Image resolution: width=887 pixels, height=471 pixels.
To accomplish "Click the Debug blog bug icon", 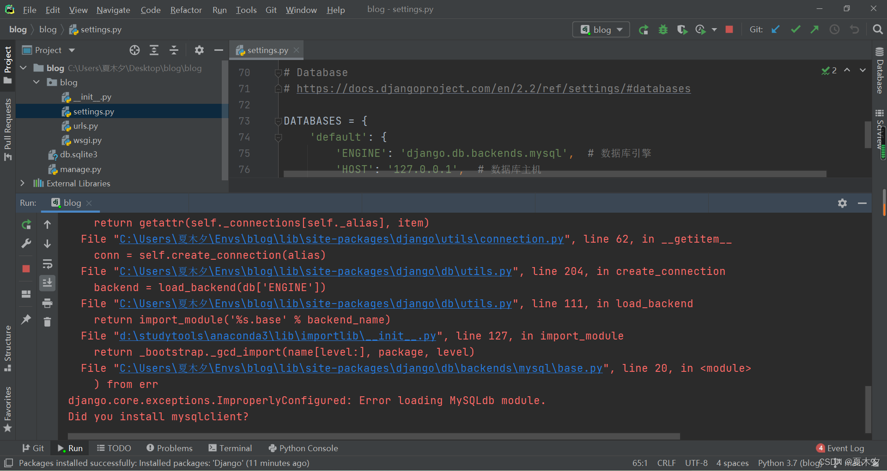I will [663, 30].
